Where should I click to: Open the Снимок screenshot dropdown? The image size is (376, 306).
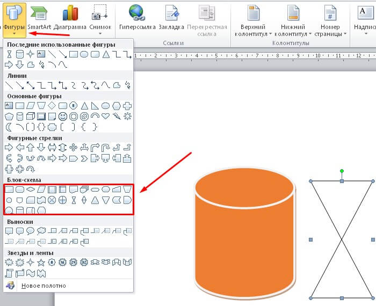(x=100, y=20)
